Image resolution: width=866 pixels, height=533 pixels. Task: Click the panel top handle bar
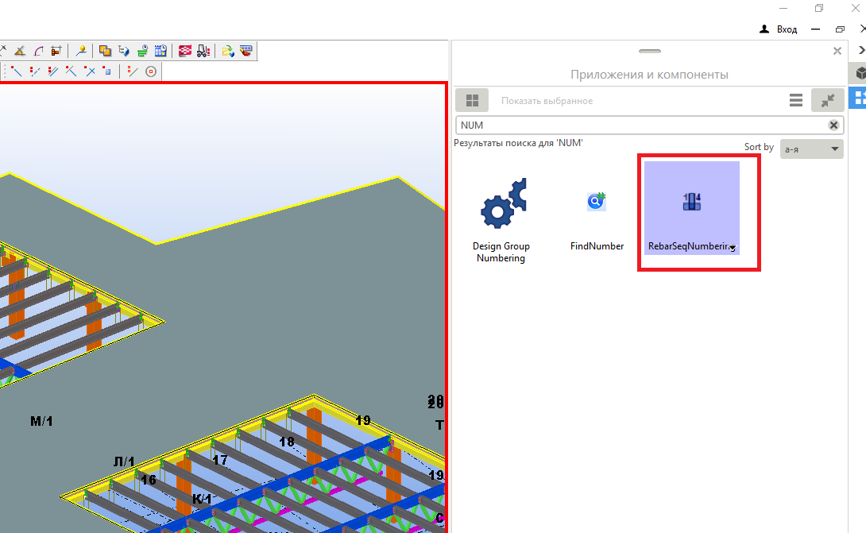[650, 51]
